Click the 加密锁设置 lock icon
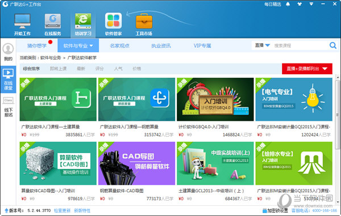The height and width of the screenshot is (216, 341). [x=264, y=210]
